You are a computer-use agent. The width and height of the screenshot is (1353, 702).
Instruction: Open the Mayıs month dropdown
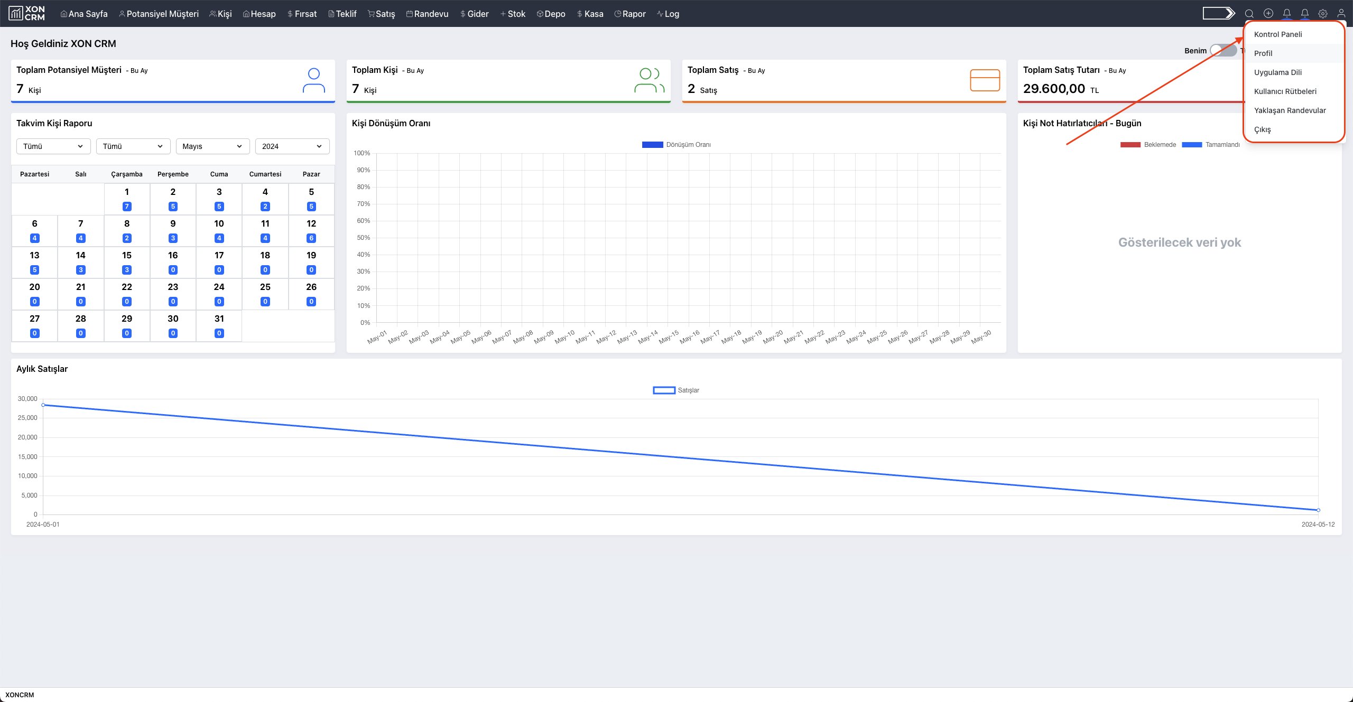[212, 146]
